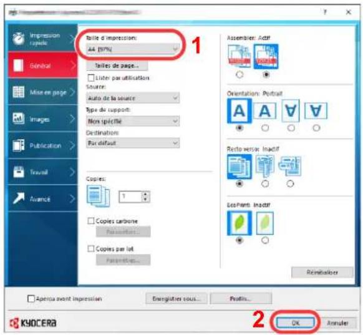Click the Recto verso off icon
Image resolution: width=363 pixels, height=335 pixels.
tap(240, 167)
